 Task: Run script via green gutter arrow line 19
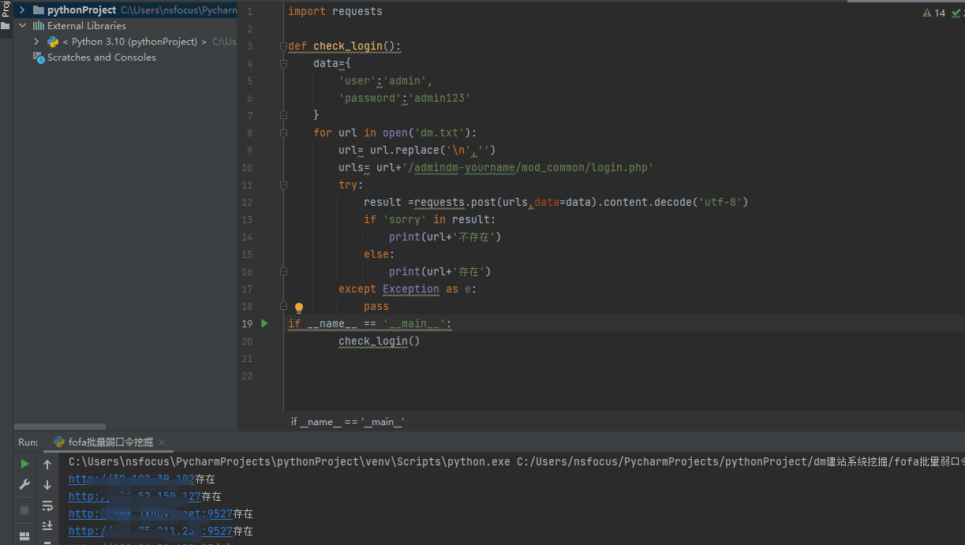[x=264, y=323]
